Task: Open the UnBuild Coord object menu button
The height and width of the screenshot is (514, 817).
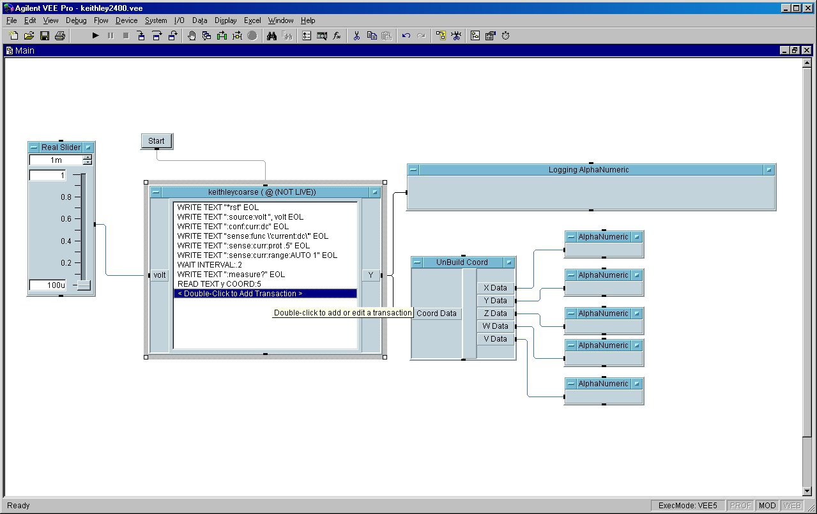Action: coord(508,262)
